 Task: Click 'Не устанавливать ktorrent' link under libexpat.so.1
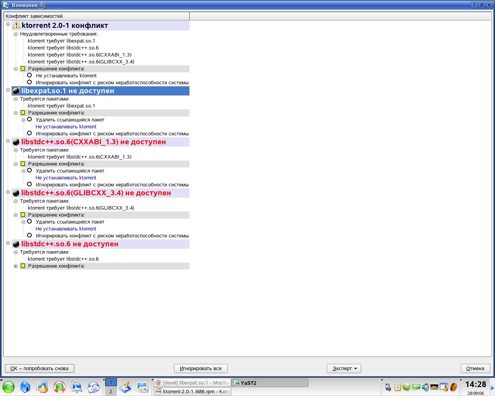point(66,127)
